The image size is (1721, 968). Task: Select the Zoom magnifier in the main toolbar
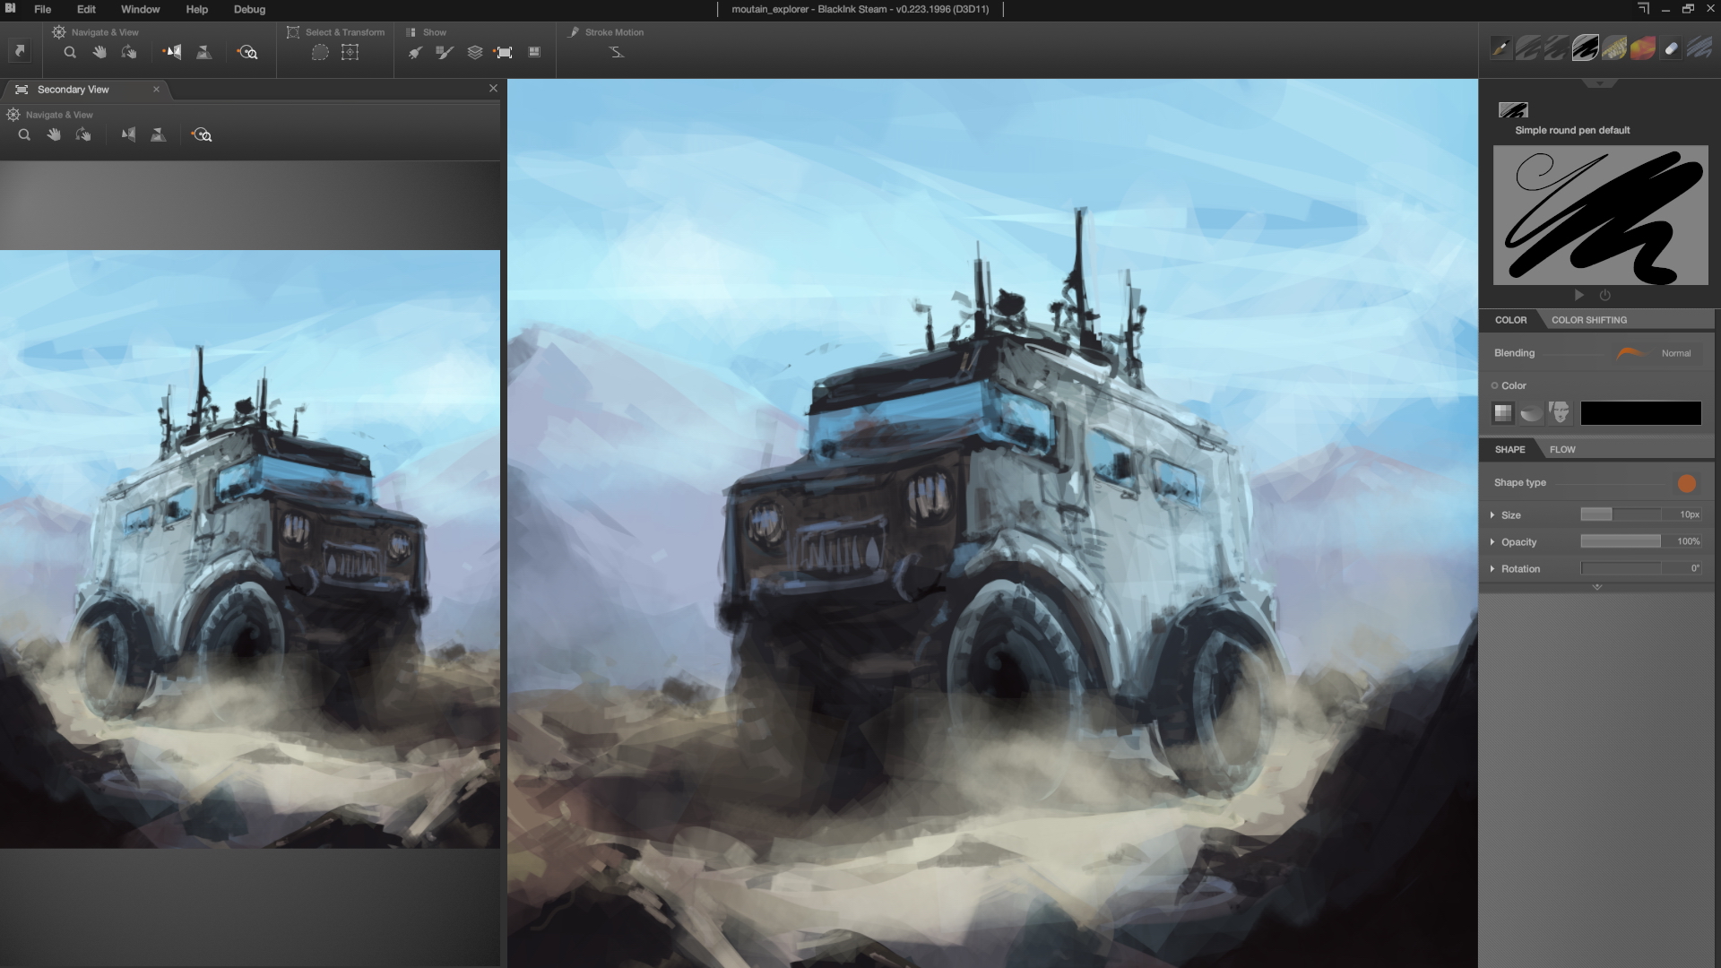70,53
